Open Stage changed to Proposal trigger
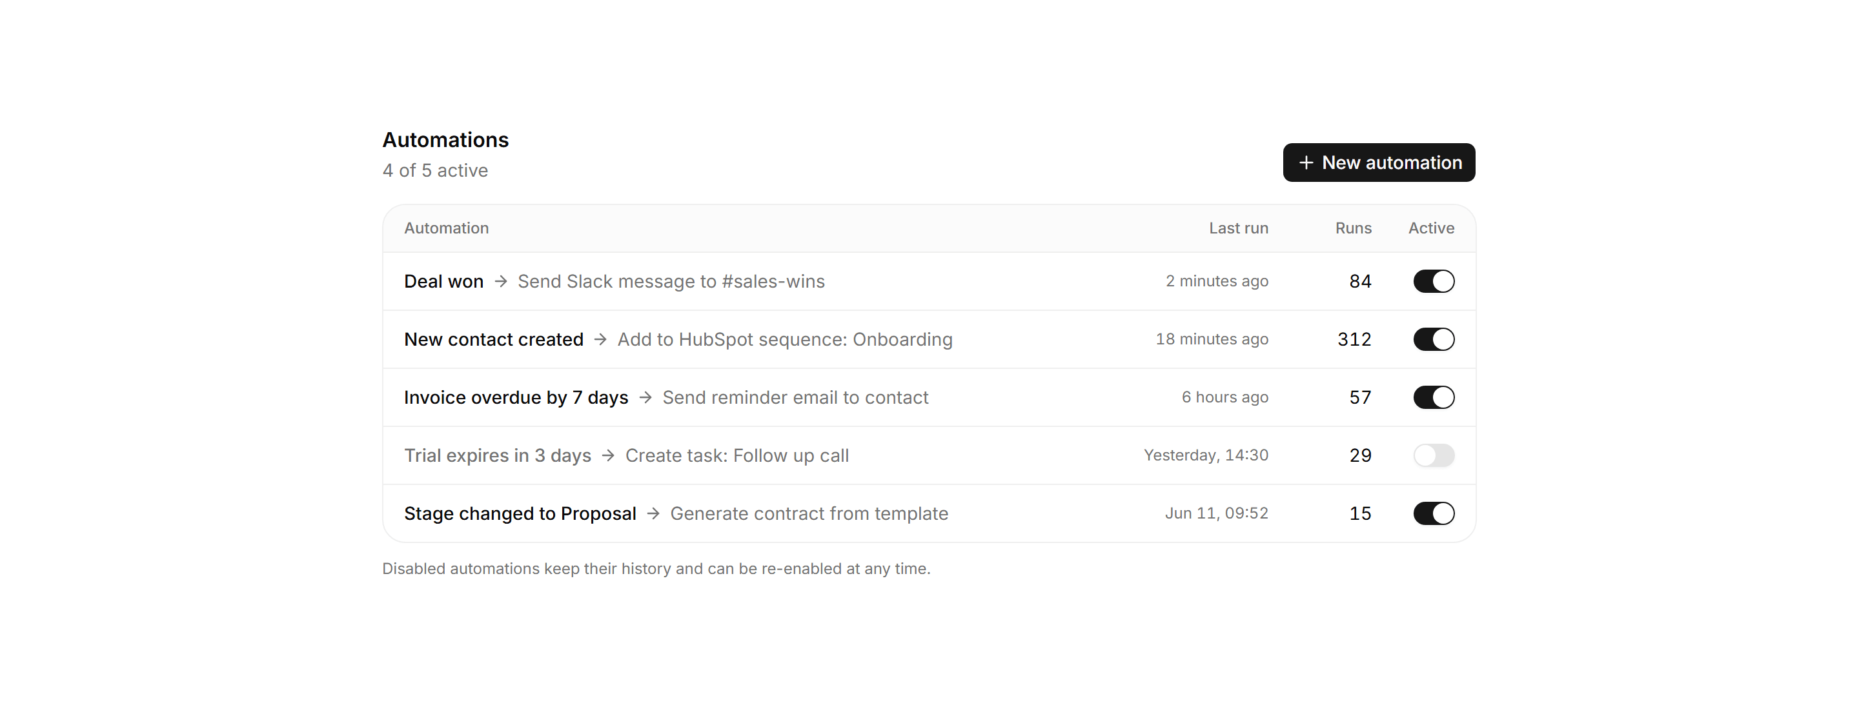The height and width of the screenshot is (703, 1859). coord(520,513)
